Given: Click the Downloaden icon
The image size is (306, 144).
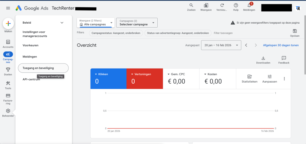Looking at the screenshot, I should click(263, 58).
